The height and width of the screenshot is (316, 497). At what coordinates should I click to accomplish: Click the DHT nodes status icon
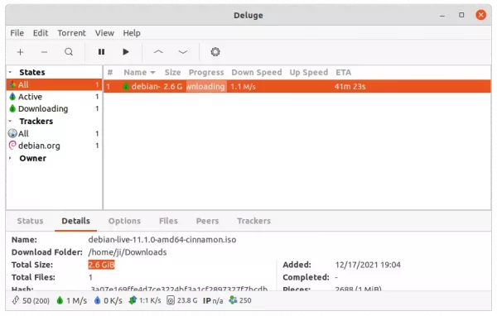233,299
